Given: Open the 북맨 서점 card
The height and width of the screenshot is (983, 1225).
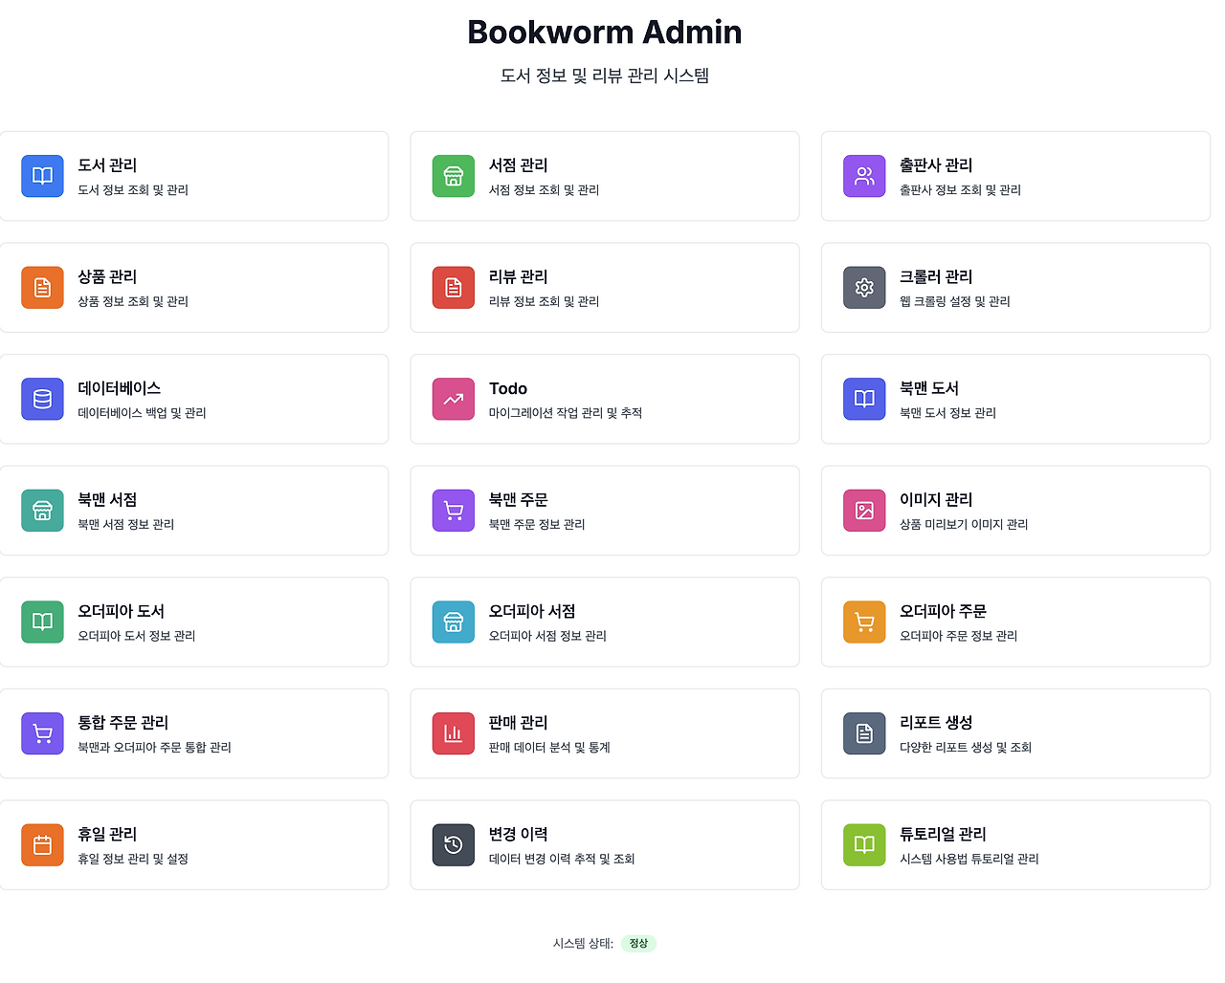Looking at the screenshot, I should click(x=193, y=511).
